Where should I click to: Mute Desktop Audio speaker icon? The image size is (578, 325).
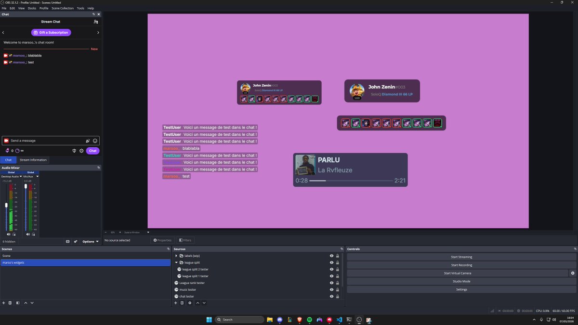[9, 234]
